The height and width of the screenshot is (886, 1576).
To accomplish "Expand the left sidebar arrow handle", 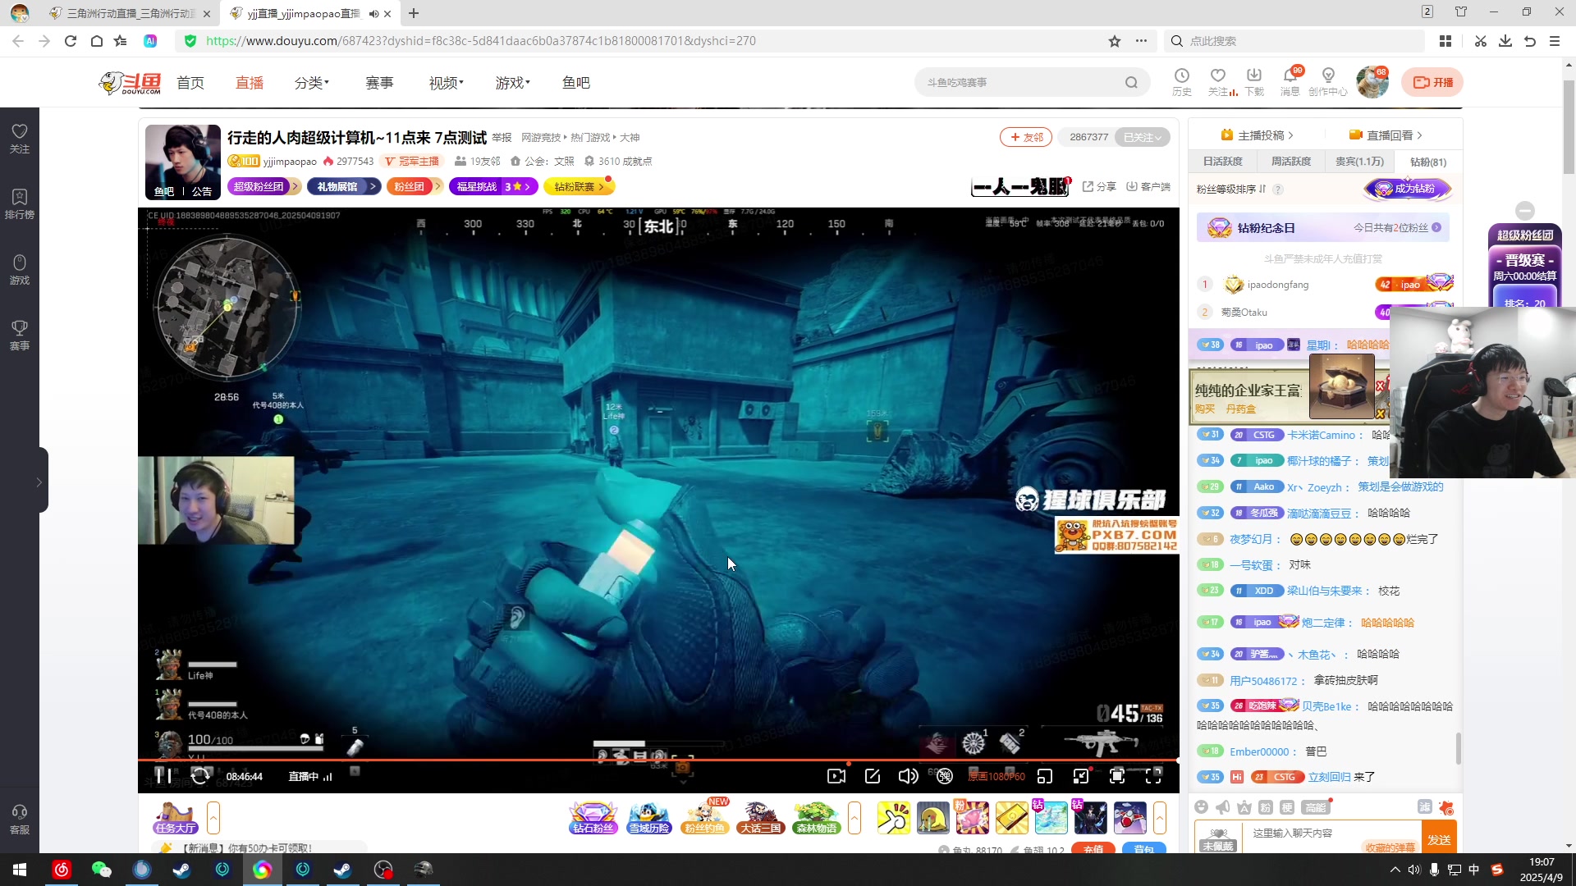I will (x=39, y=482).
